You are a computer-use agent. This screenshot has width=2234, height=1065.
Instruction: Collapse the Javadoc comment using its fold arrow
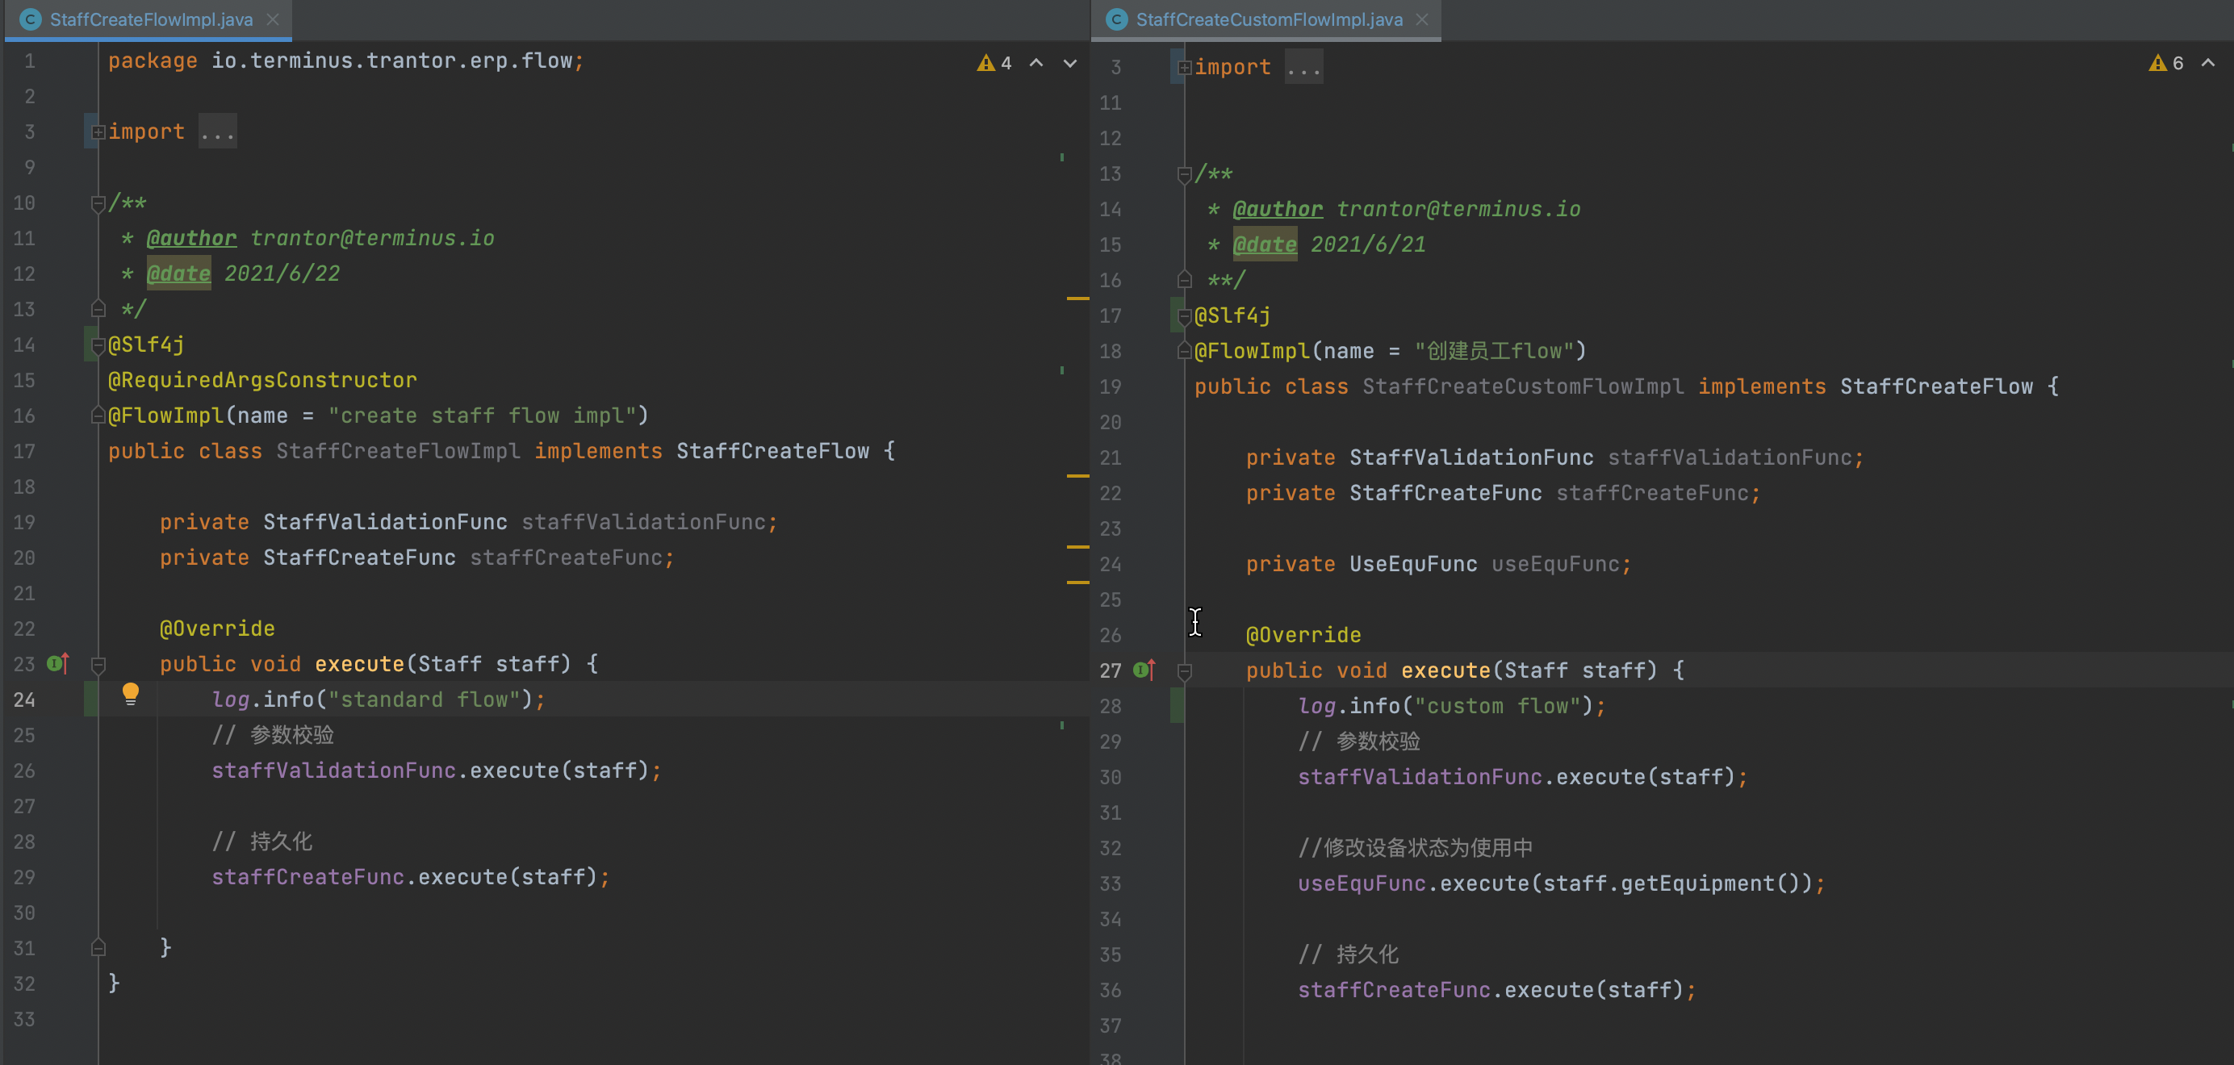pos(97,204)
